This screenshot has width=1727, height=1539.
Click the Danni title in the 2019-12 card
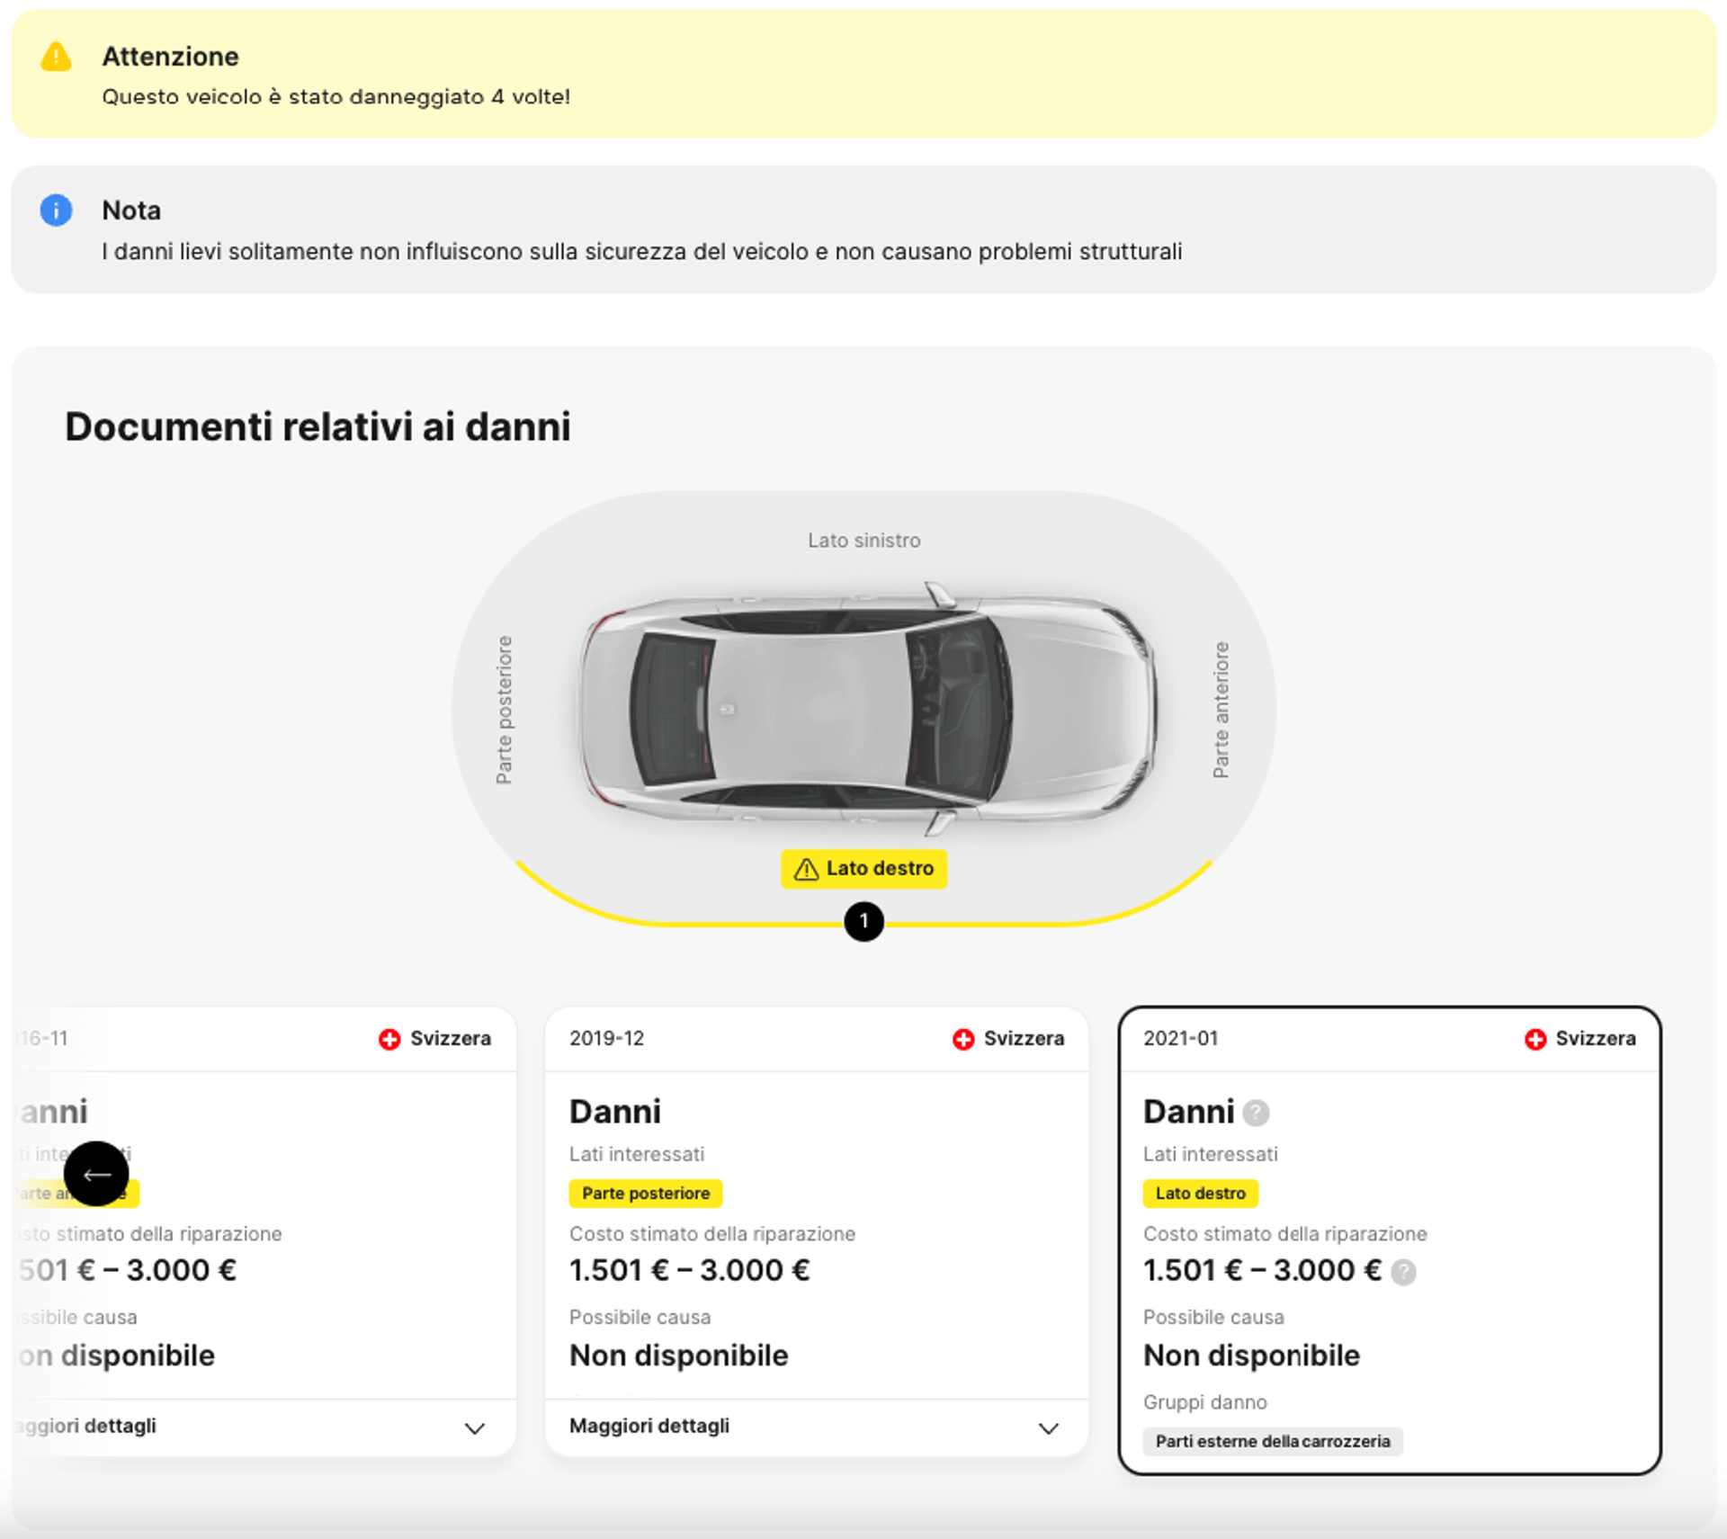[x=614, y=1112]
